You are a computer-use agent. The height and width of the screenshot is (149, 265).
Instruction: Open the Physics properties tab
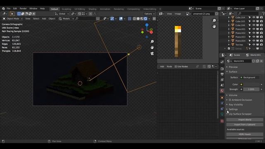[222, 103]
